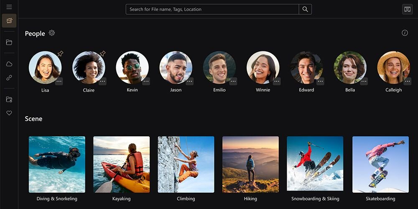Open the Snowboarding & Skiing scene thumbnail
Viewport: 418px width, 209px height.
coord(315,164)
